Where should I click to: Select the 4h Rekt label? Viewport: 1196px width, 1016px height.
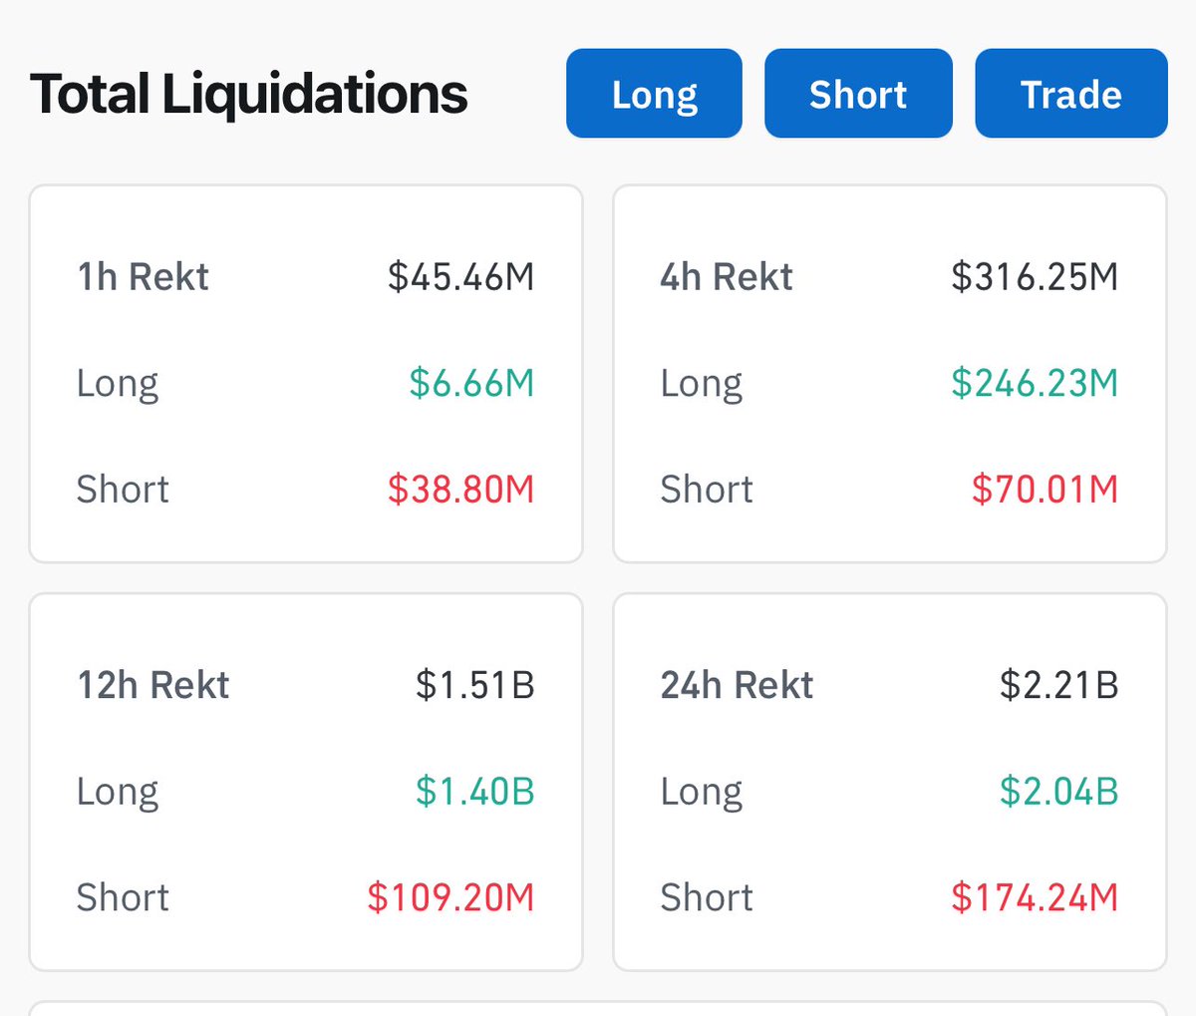click(x=727, y=276)
